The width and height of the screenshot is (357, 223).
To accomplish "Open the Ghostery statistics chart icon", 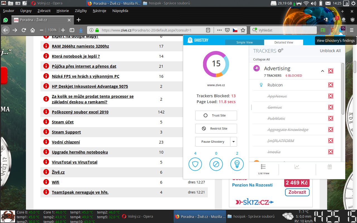I will tap(297, 167).
